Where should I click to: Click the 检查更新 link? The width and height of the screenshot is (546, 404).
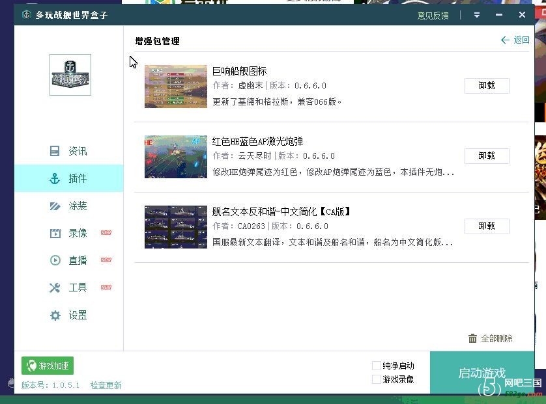coord(106,385)
